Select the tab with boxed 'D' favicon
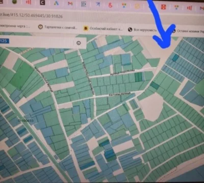 84,4
